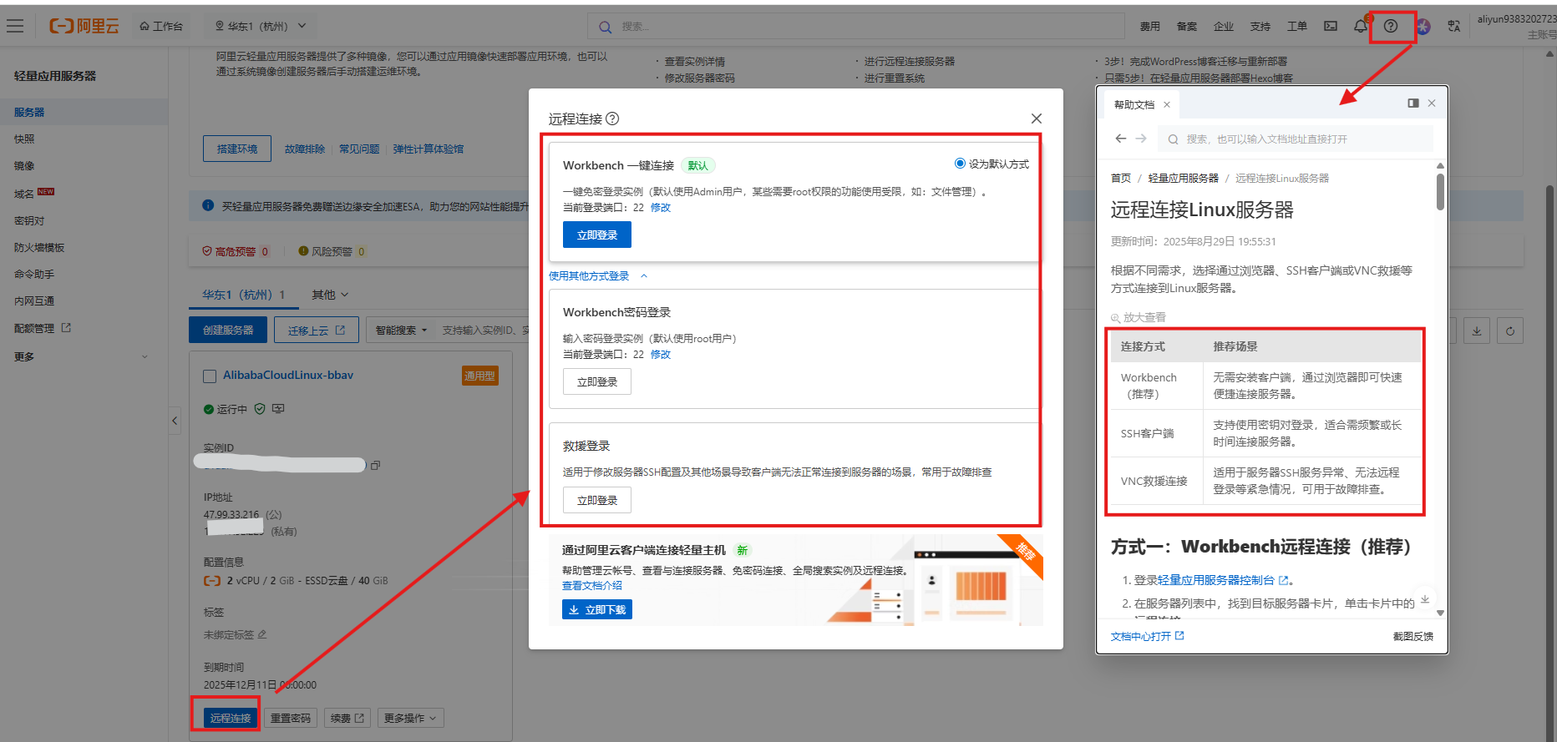The height and width of the screenshot is (742, 1557).
Task: Open the 费用 menu in top bar
Action: (x=1149, y=27)
